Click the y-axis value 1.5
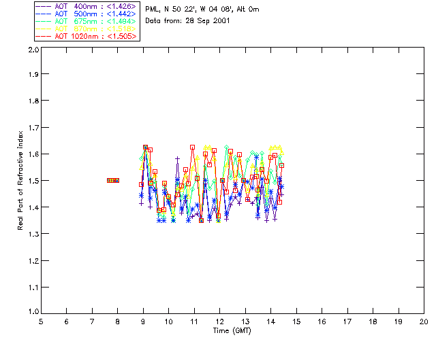Viewport: 436px width, 348px height. tap(33, 181)
